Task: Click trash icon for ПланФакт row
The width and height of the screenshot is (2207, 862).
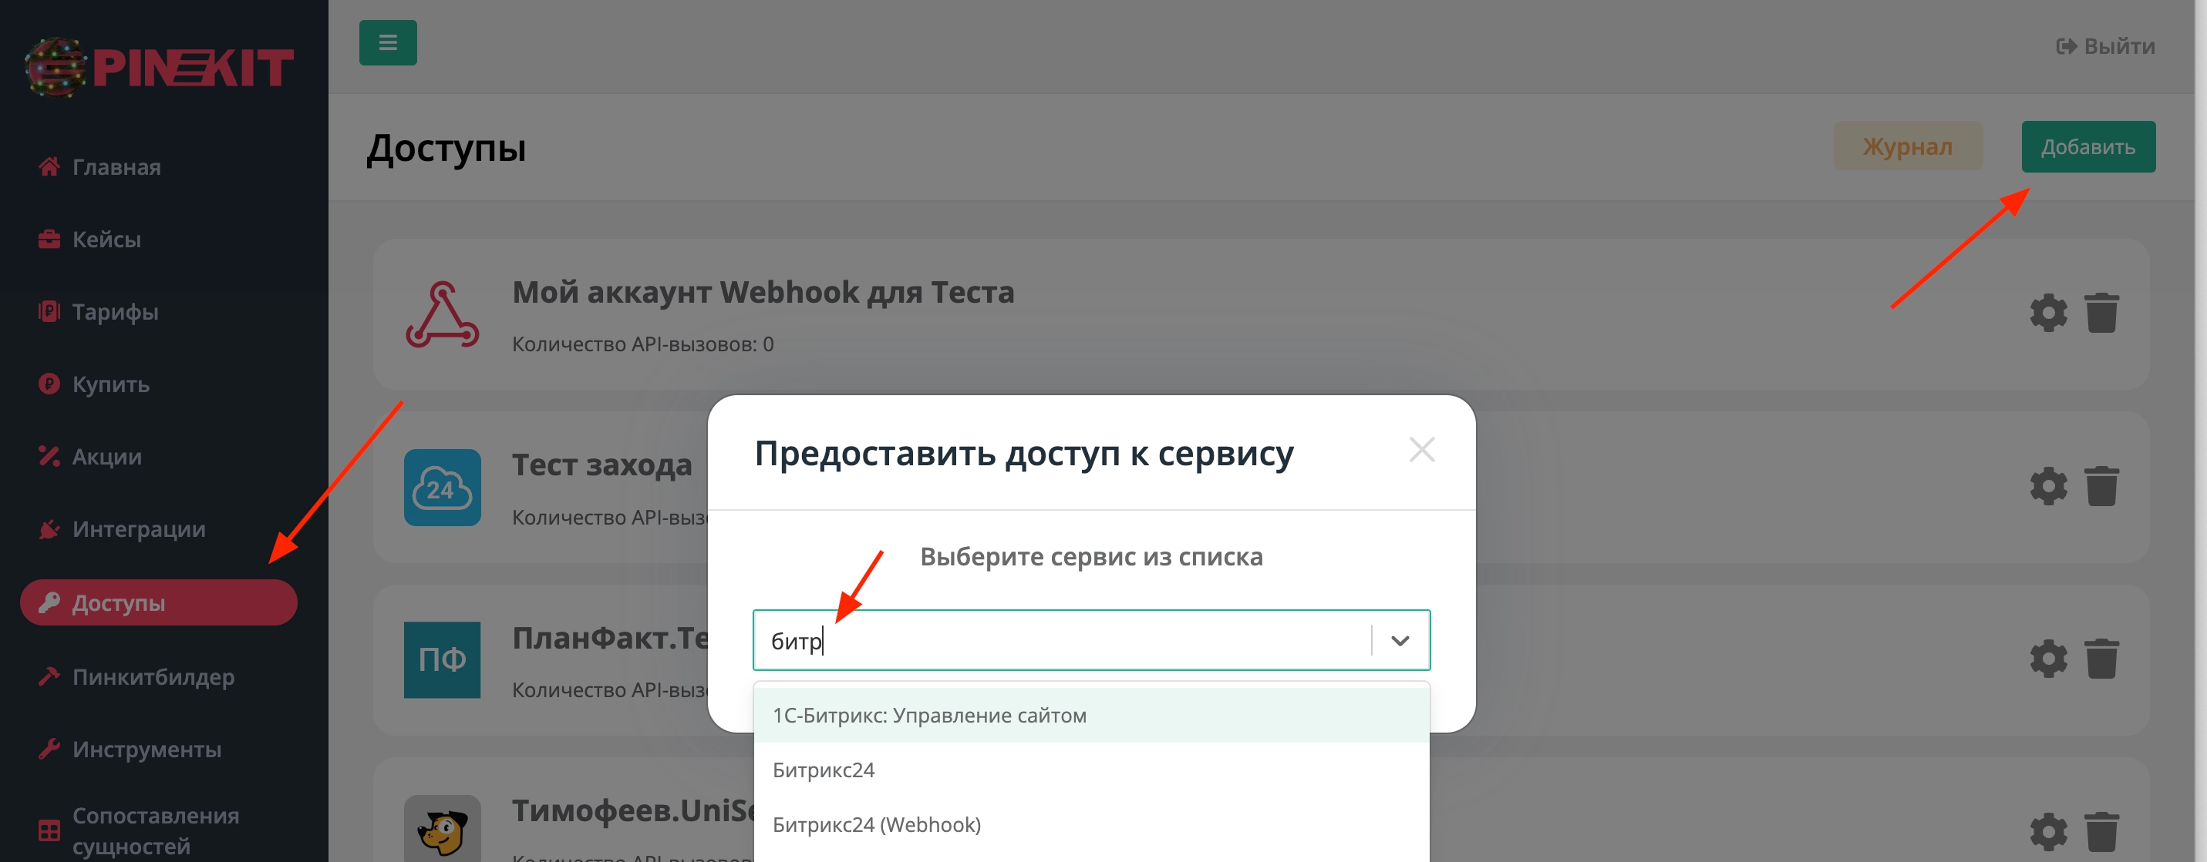Action: [x=2101, y=659]
